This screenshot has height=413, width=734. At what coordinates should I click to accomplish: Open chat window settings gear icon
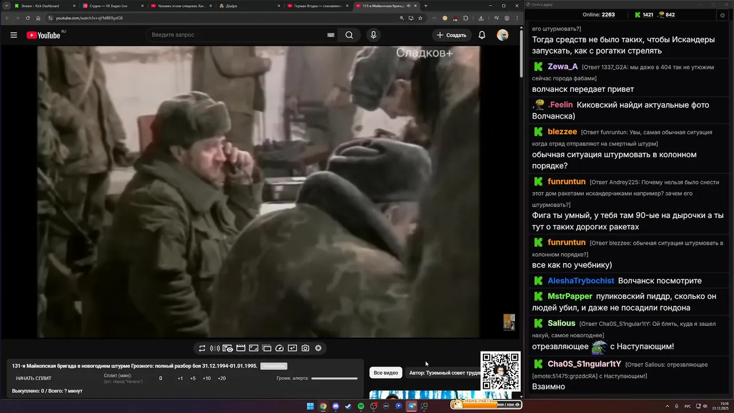(722, 15)
